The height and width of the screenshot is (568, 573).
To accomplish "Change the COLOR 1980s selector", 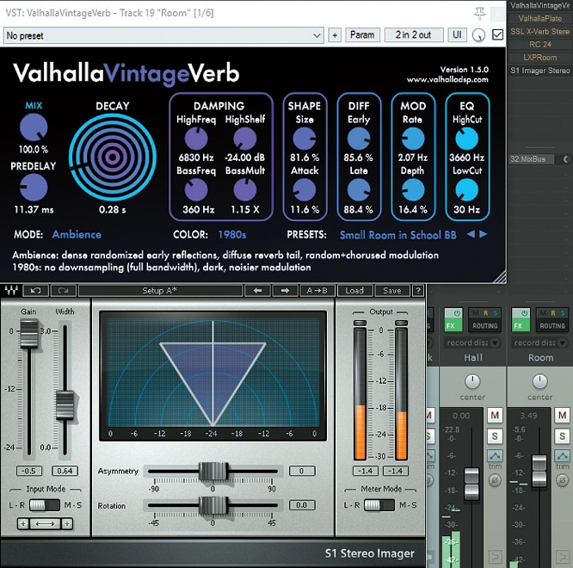I will tap(232, 234).
